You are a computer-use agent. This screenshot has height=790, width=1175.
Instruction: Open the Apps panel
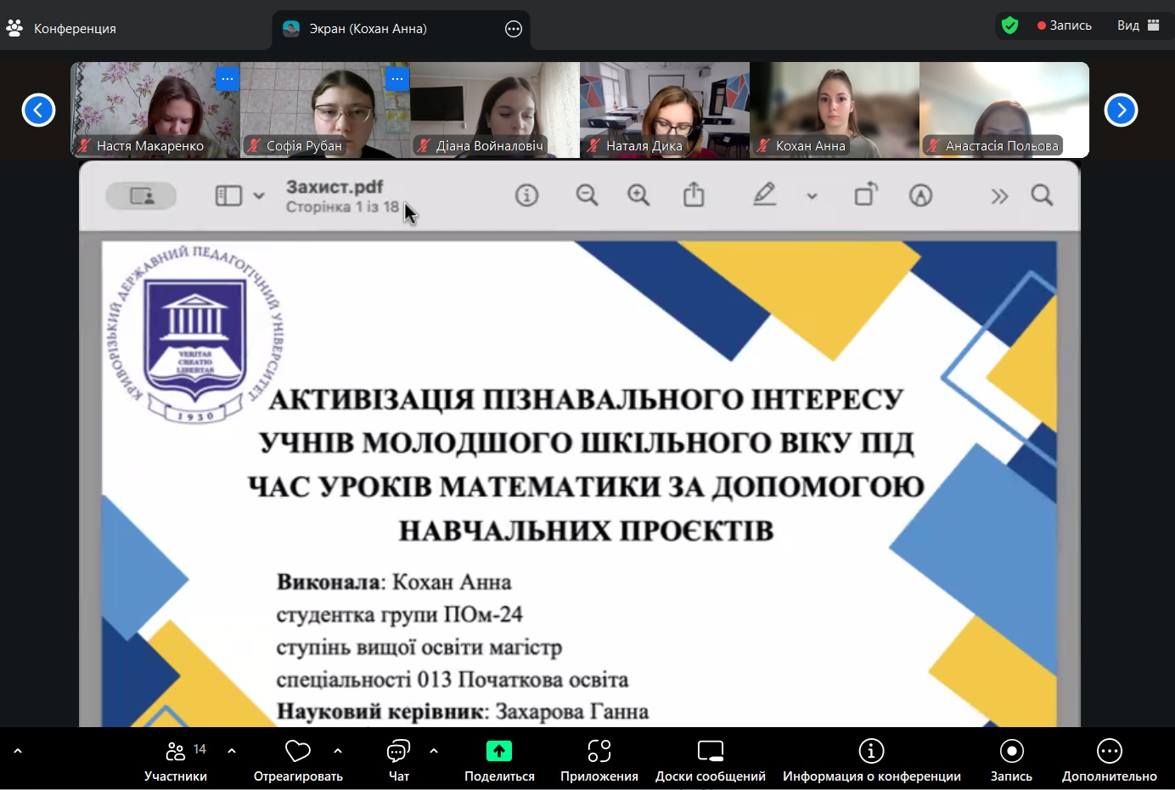599,760
